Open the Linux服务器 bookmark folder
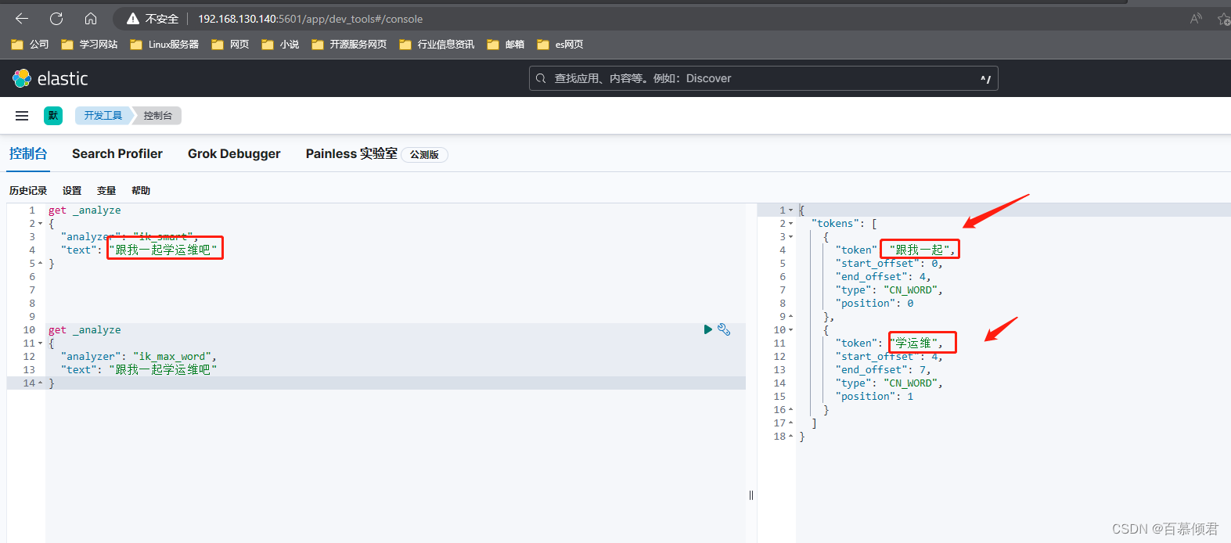 pyautogui.click(x=164, y=45)
